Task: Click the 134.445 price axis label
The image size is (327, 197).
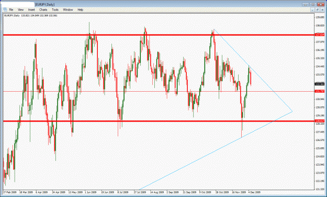Action: 320,67
